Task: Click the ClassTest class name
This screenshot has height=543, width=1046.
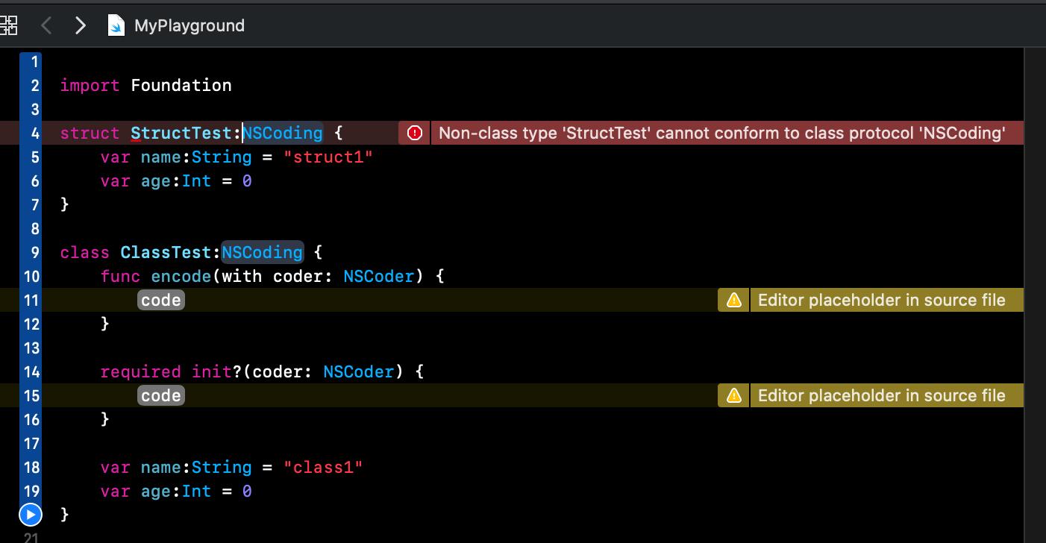Action: pos(166,252)
